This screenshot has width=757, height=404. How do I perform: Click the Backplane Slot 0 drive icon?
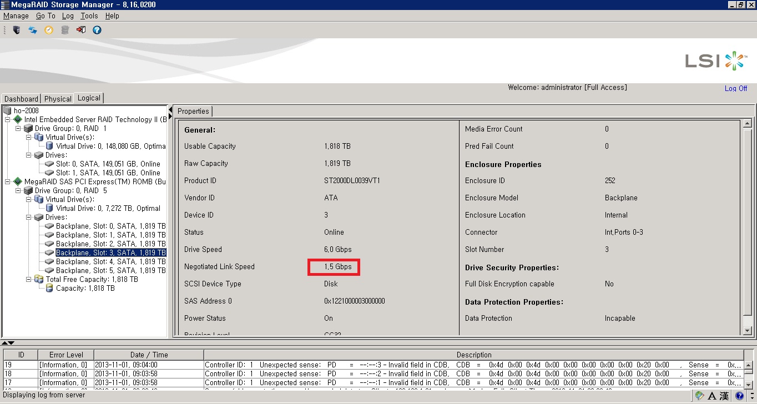(49, 226)
